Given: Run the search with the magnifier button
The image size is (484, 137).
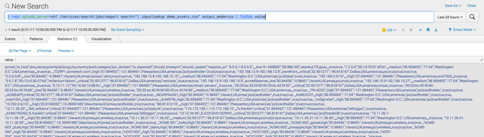Looking at the screenshot, I should pos(472,17).
